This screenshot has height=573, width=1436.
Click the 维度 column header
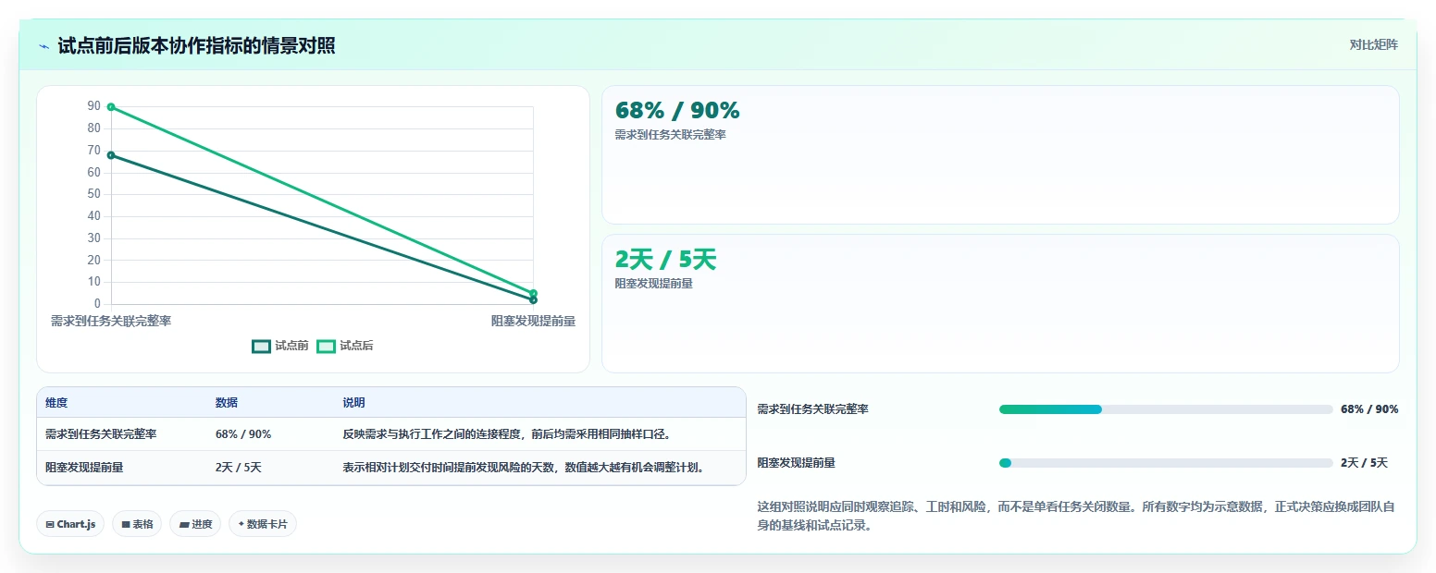coord(56,403)
